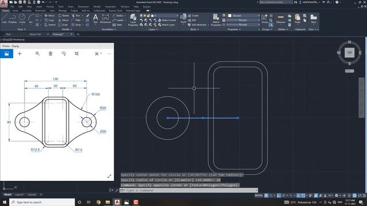Expand the Modify panel dropdown
Image resolution: width=367 pixels, height=206 pixels.
[67, 29]
